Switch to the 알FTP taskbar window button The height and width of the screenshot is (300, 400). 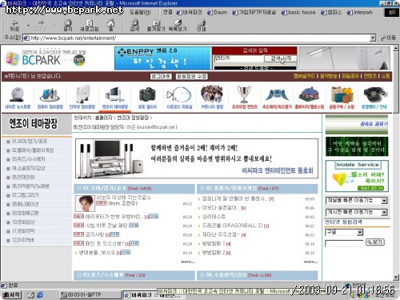tap(90, 294)
